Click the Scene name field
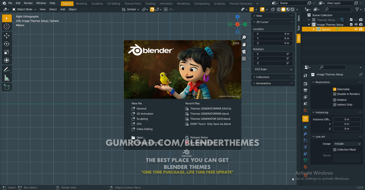Viewport: 365px width, 190px height. pyautogui.click(x=293, y=3)
